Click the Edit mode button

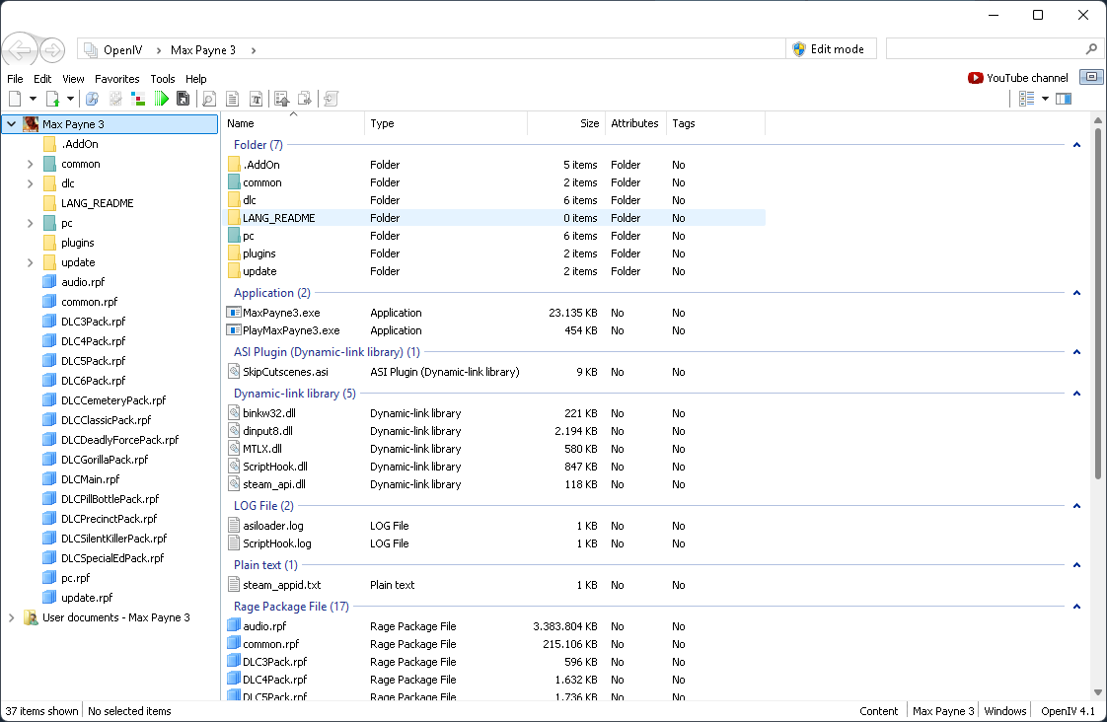point(831,48)
